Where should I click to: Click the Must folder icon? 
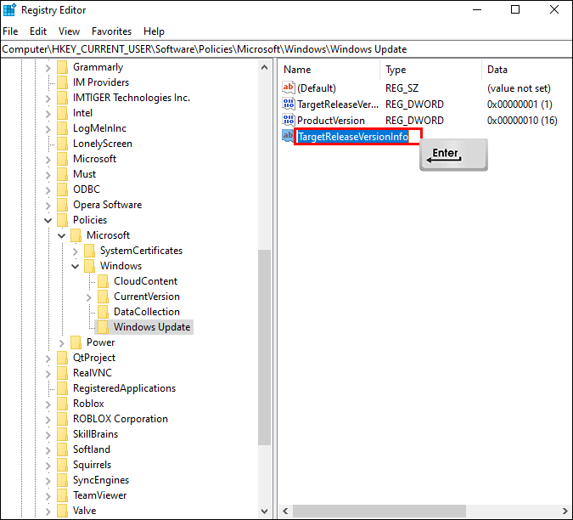point(63,174)
